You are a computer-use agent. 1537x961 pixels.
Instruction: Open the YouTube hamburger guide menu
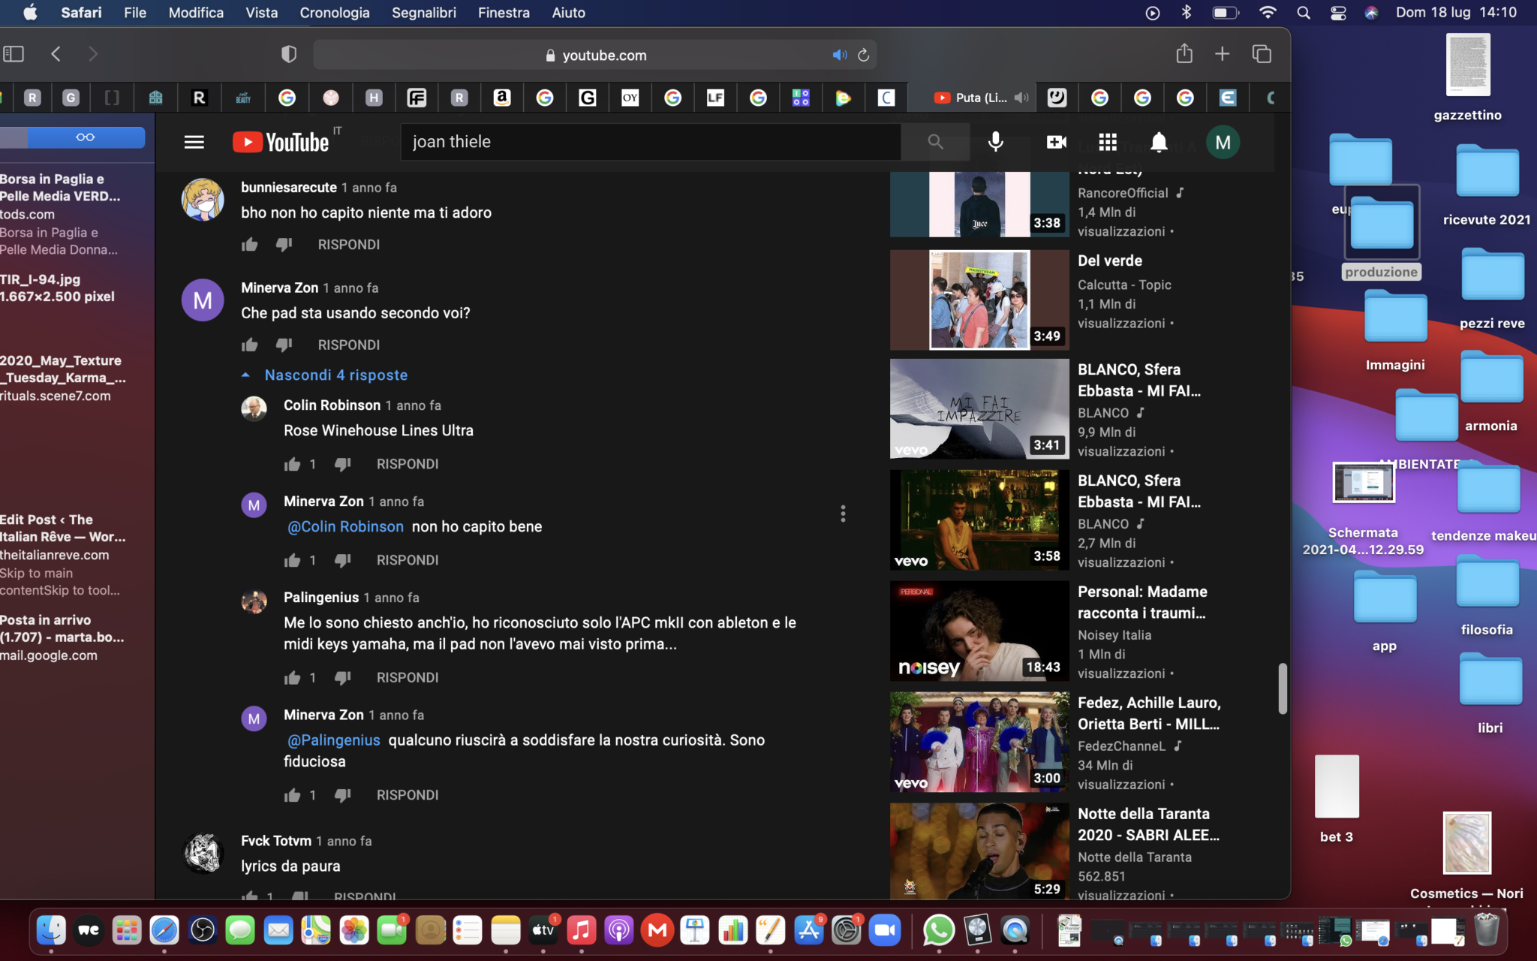click(x=194, y=142)
